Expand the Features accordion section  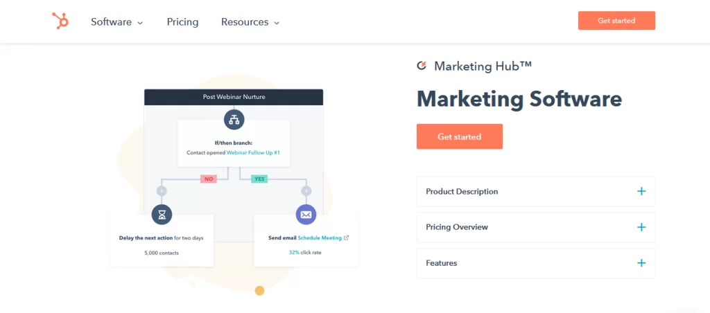[x=536, y=262]
